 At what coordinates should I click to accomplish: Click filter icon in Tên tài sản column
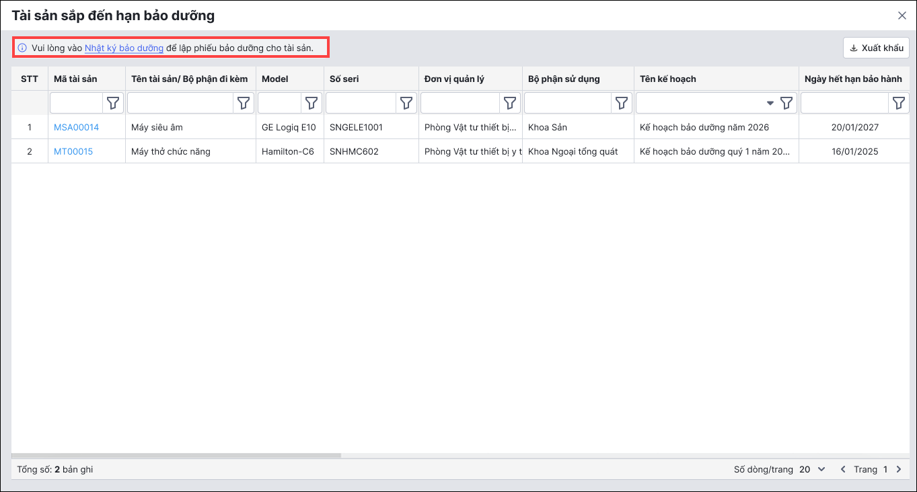pyautogui.click(x=244, y=103)
